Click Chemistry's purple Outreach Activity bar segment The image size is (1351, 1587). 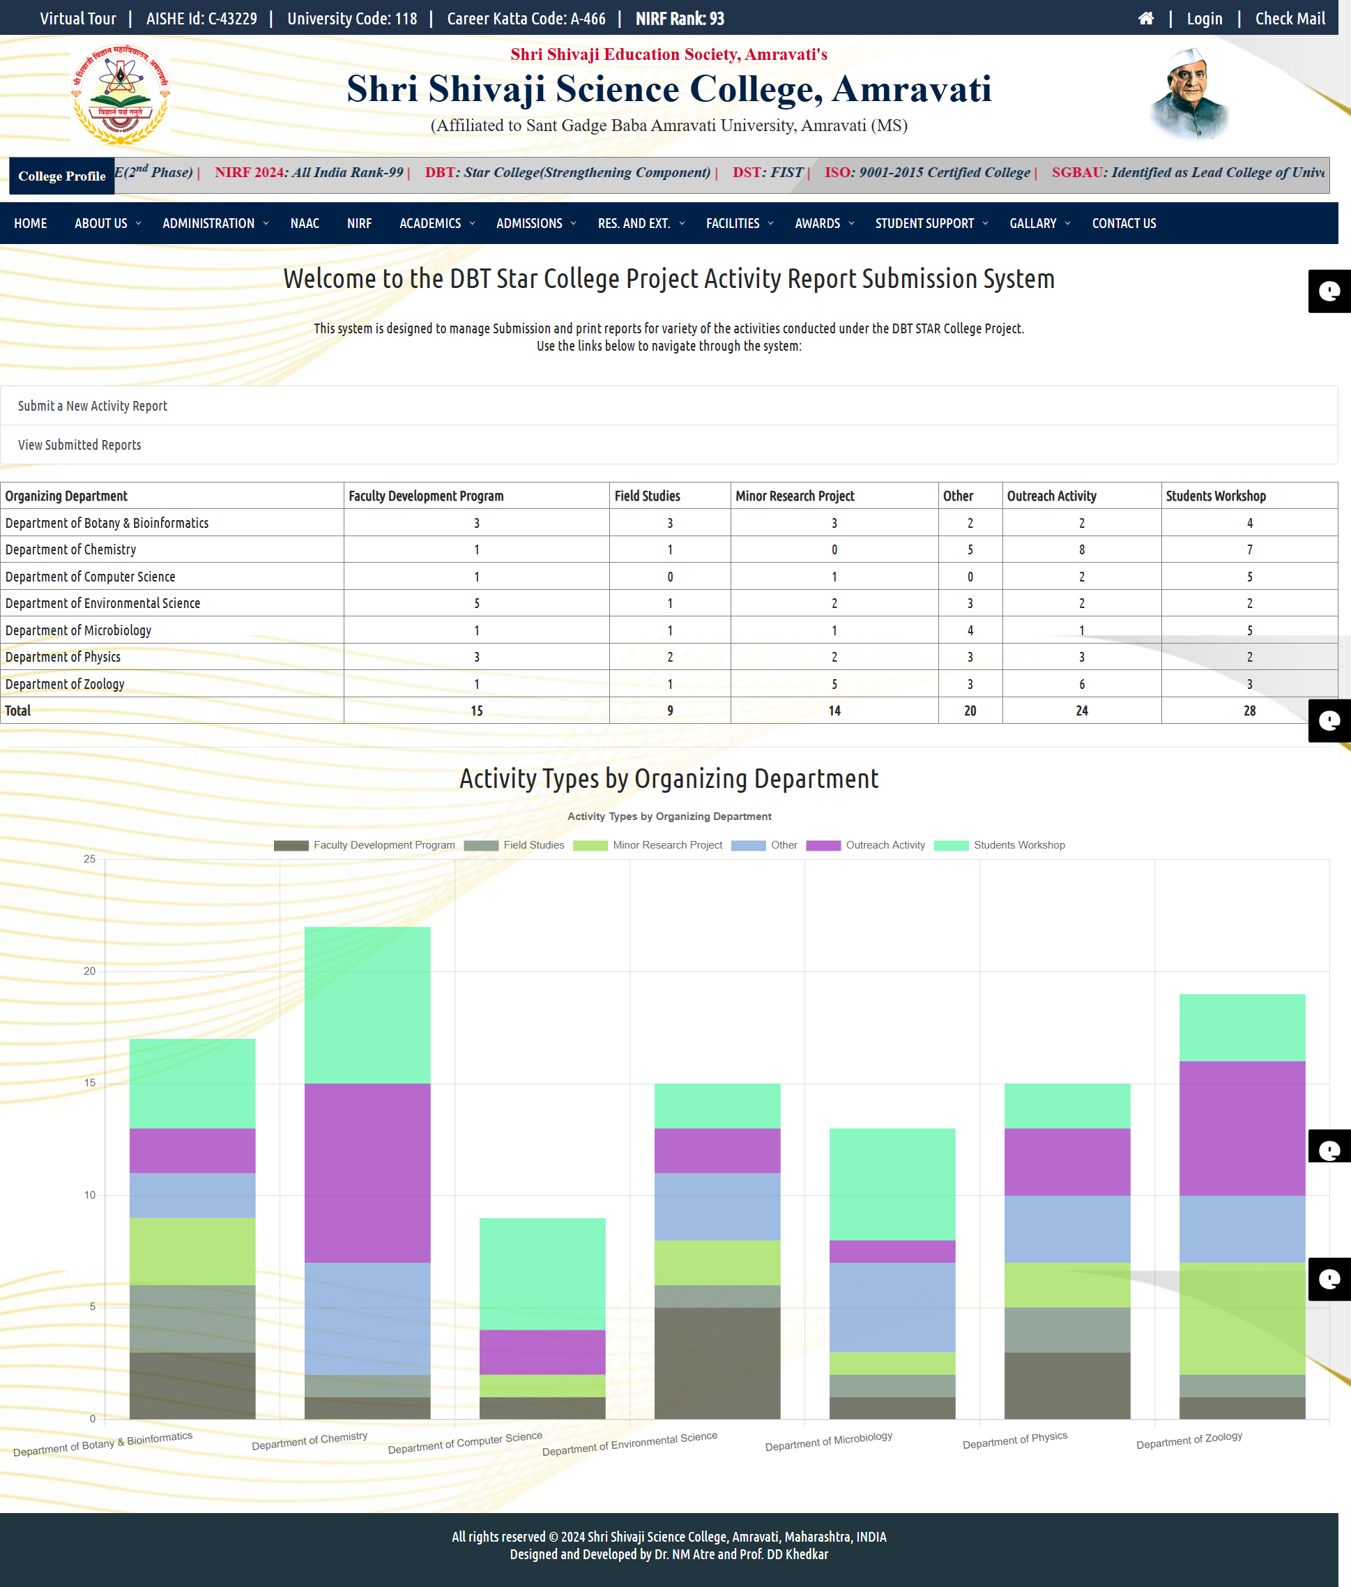[x=367, y=1173]
